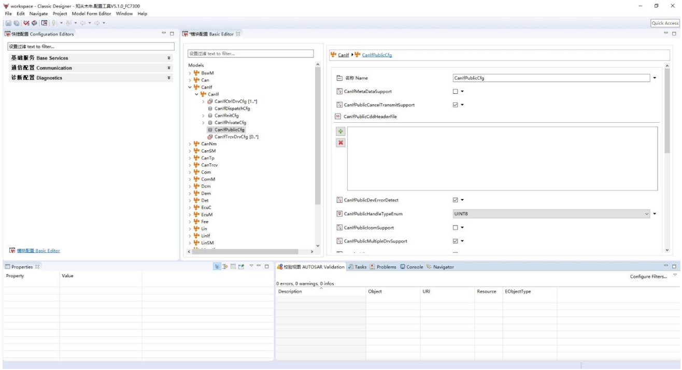
Task: Maximize the Basic Editor panel
Action: tap(674, 34)
